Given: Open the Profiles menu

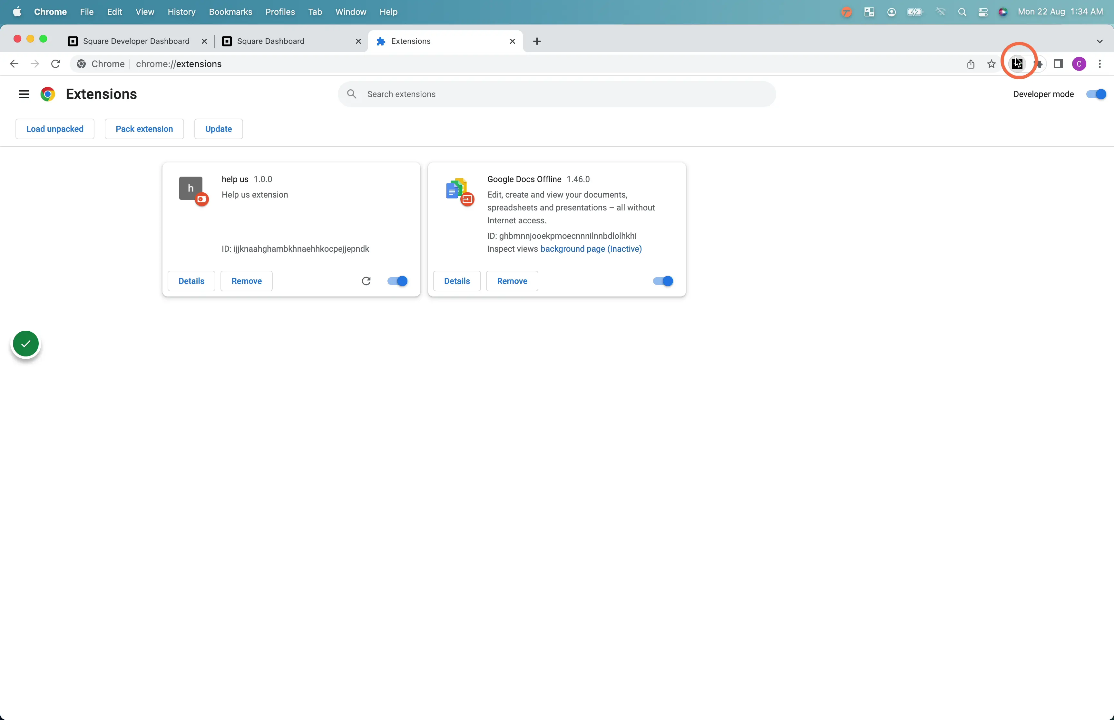Looking at the screenshot, I should [x=280, y=12].
